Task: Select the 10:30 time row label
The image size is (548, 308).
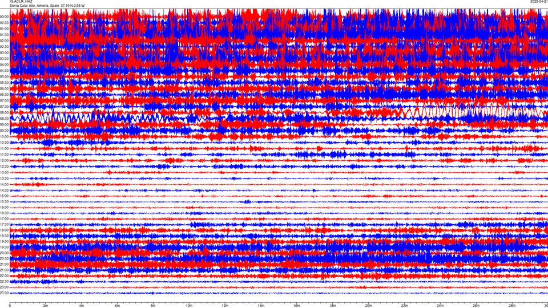Action: point(4,143)
